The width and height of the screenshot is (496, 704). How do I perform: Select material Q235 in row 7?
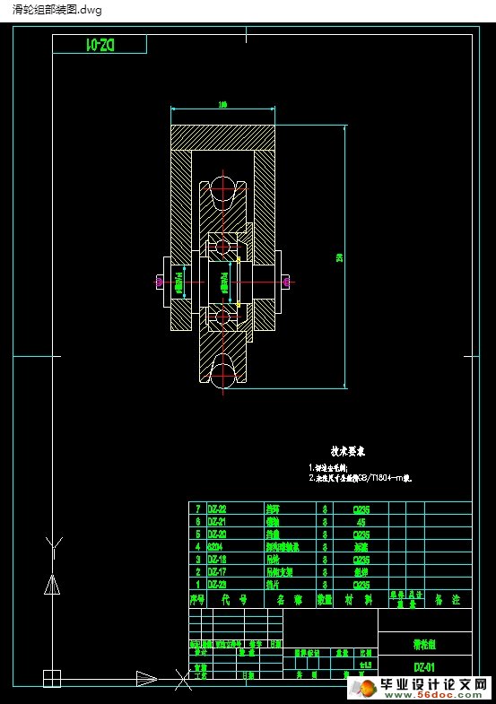[361, 509]
